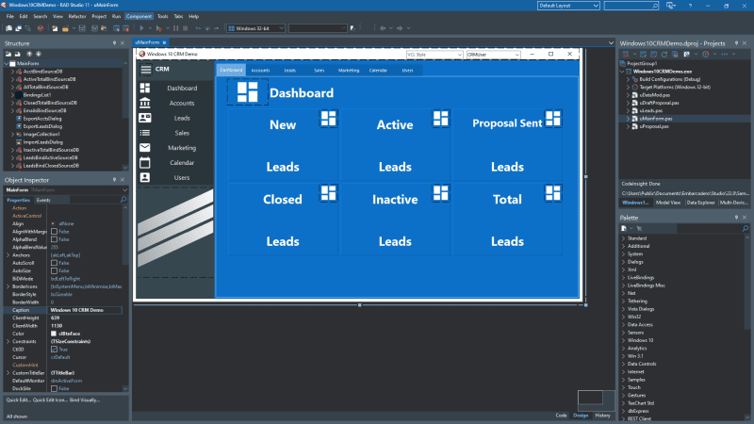Click the Color clBtnFace swatch

click(x=54, y=333)
